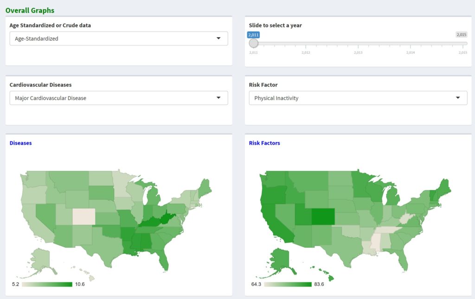Click the Risk Factors legend gradient bar
The width and height of the screenshot is (475, 299).
click(x=288, y=284)
